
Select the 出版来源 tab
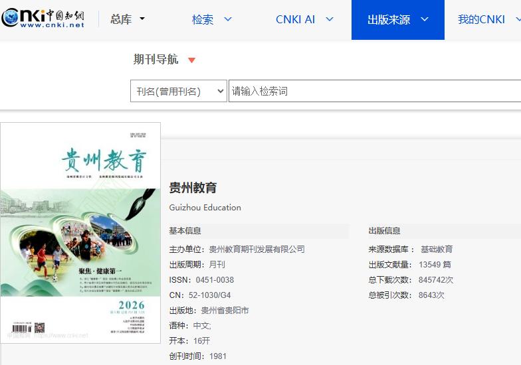click(397, 20)
